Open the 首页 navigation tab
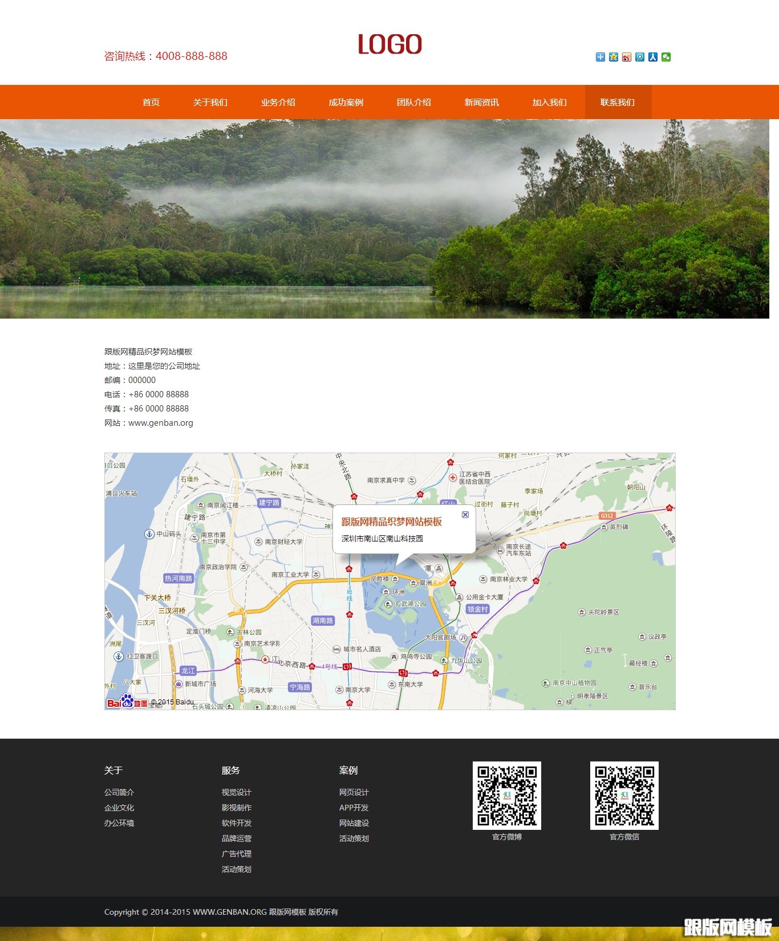779x941 pixels. 151,103
